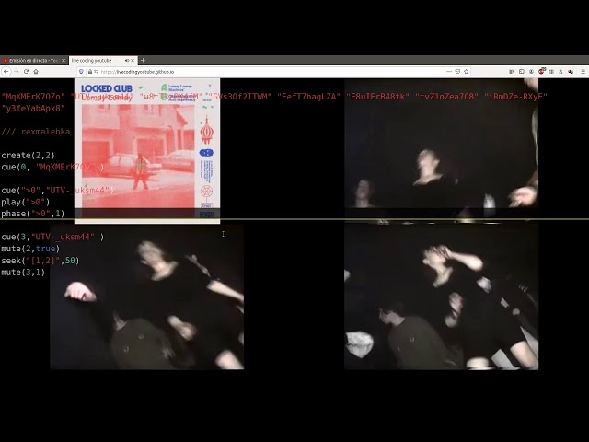This screenshot has width=589, height=442.
Task: Click the bottom-right dancing crowd video
Action: 442,297
